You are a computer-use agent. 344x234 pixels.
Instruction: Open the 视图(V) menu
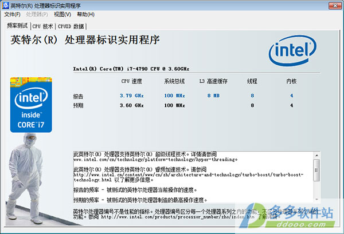pyautogui.click(x=62, y=14)
